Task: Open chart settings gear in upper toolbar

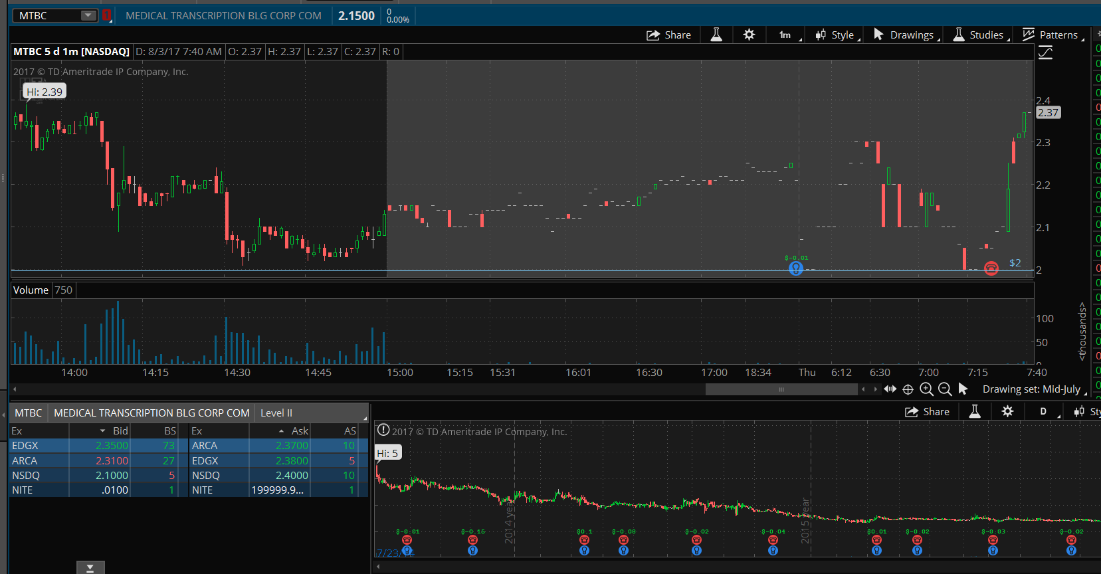Action: (x=749, y=35)
